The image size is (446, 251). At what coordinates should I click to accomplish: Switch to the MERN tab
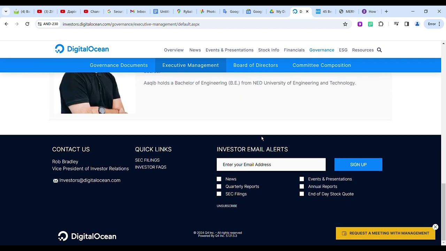(347, 12)
